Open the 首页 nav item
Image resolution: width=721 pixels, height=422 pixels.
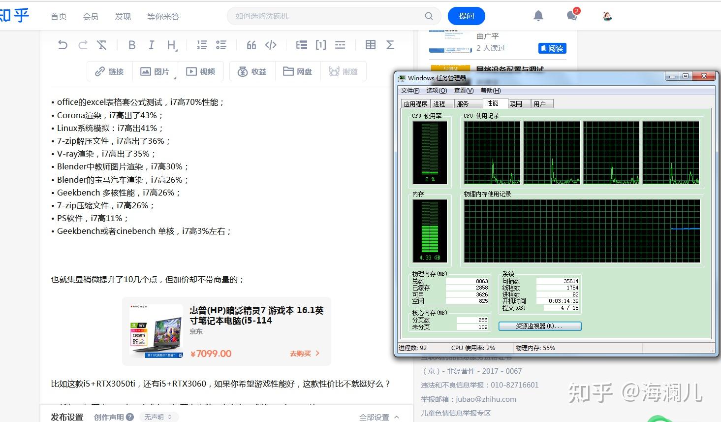click(x=59, y=16)
